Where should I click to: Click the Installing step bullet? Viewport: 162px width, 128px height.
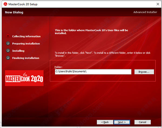click(8, 51)
